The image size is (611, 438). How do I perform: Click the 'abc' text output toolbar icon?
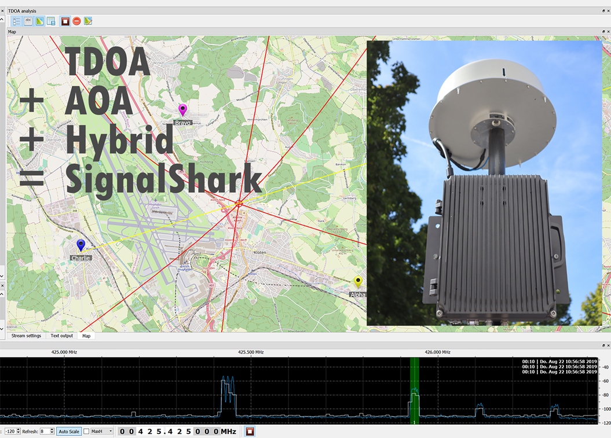(x=28, y=21)
